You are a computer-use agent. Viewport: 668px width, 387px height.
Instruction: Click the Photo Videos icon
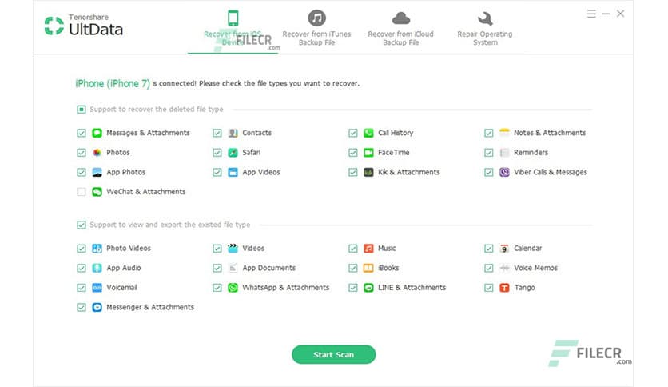(x=97, y=249)
